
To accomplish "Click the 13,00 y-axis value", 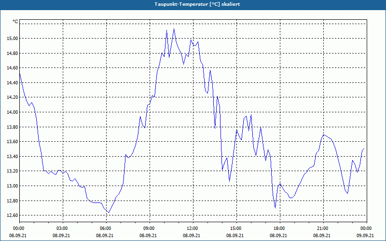I will tap(13, 186).
